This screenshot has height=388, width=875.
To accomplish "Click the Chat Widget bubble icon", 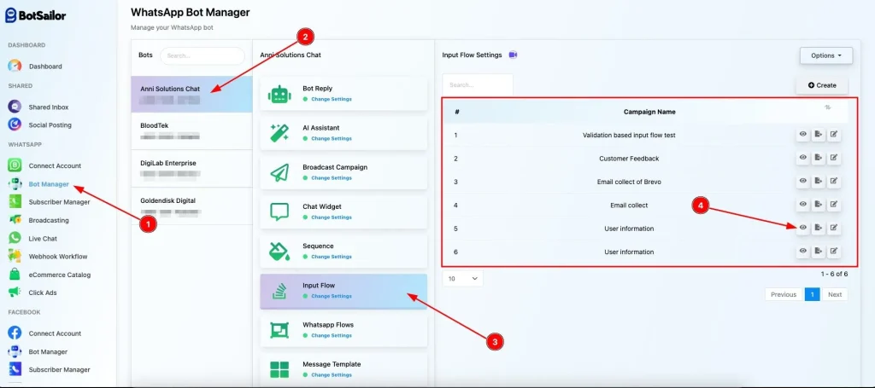I will pyautogui.click(x=279, y=211).
